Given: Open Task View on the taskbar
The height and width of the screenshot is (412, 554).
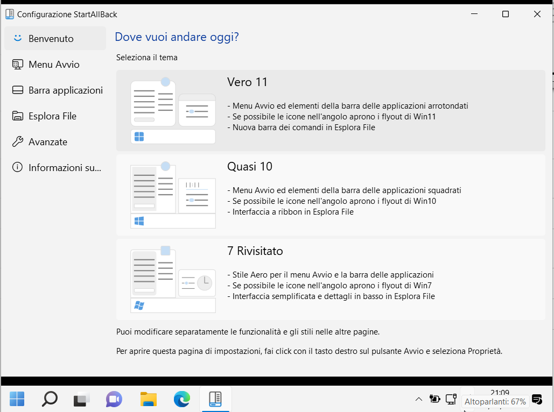Looking at the screenshot, I should pyautogui.click(x=82, y=399).
